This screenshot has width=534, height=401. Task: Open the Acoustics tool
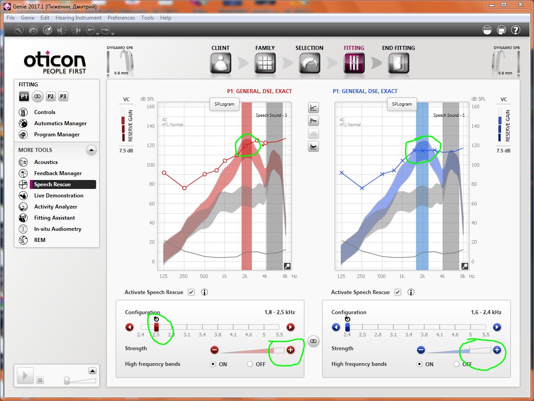click(46, 162)
